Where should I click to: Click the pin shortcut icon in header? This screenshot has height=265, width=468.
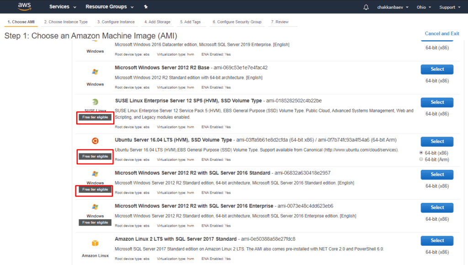coord(146,6)
